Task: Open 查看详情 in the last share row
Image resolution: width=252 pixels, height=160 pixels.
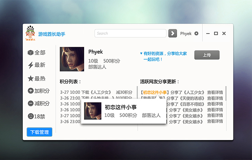Action: [215, 121]
